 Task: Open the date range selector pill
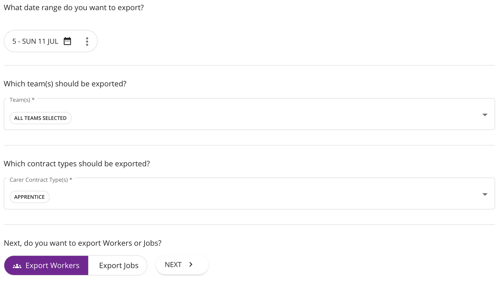coord(51,41)
